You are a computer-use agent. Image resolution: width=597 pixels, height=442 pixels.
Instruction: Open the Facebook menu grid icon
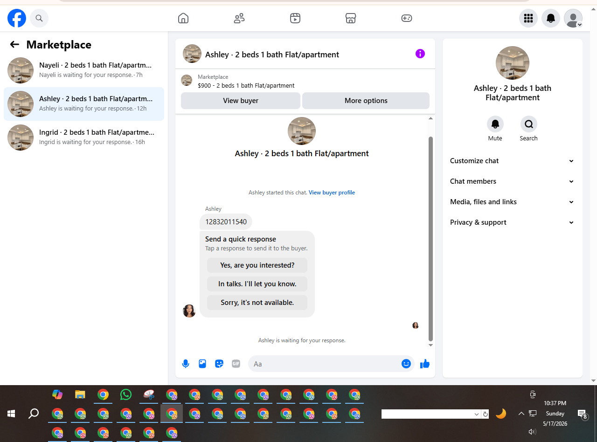(x=528, y=18)
